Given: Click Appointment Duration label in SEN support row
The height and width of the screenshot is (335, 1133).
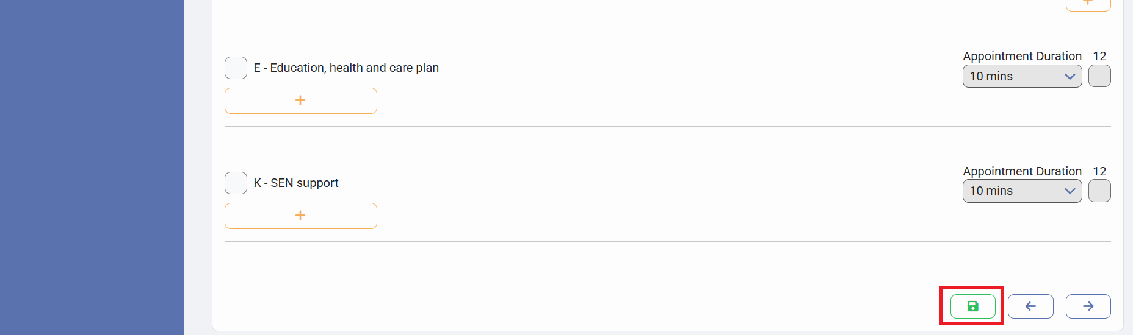Looking at the screenshot, I should (1022, 171).
